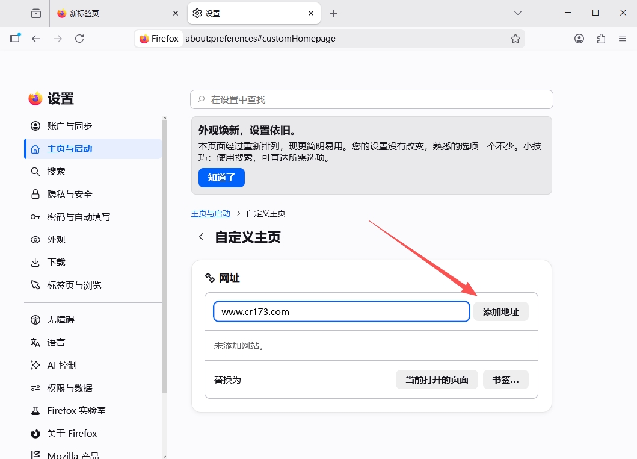Viewport: 637px width, 459px height.
Task: Click back chevron beside 自定义主页 heading
Action: (x=201, y=237)
